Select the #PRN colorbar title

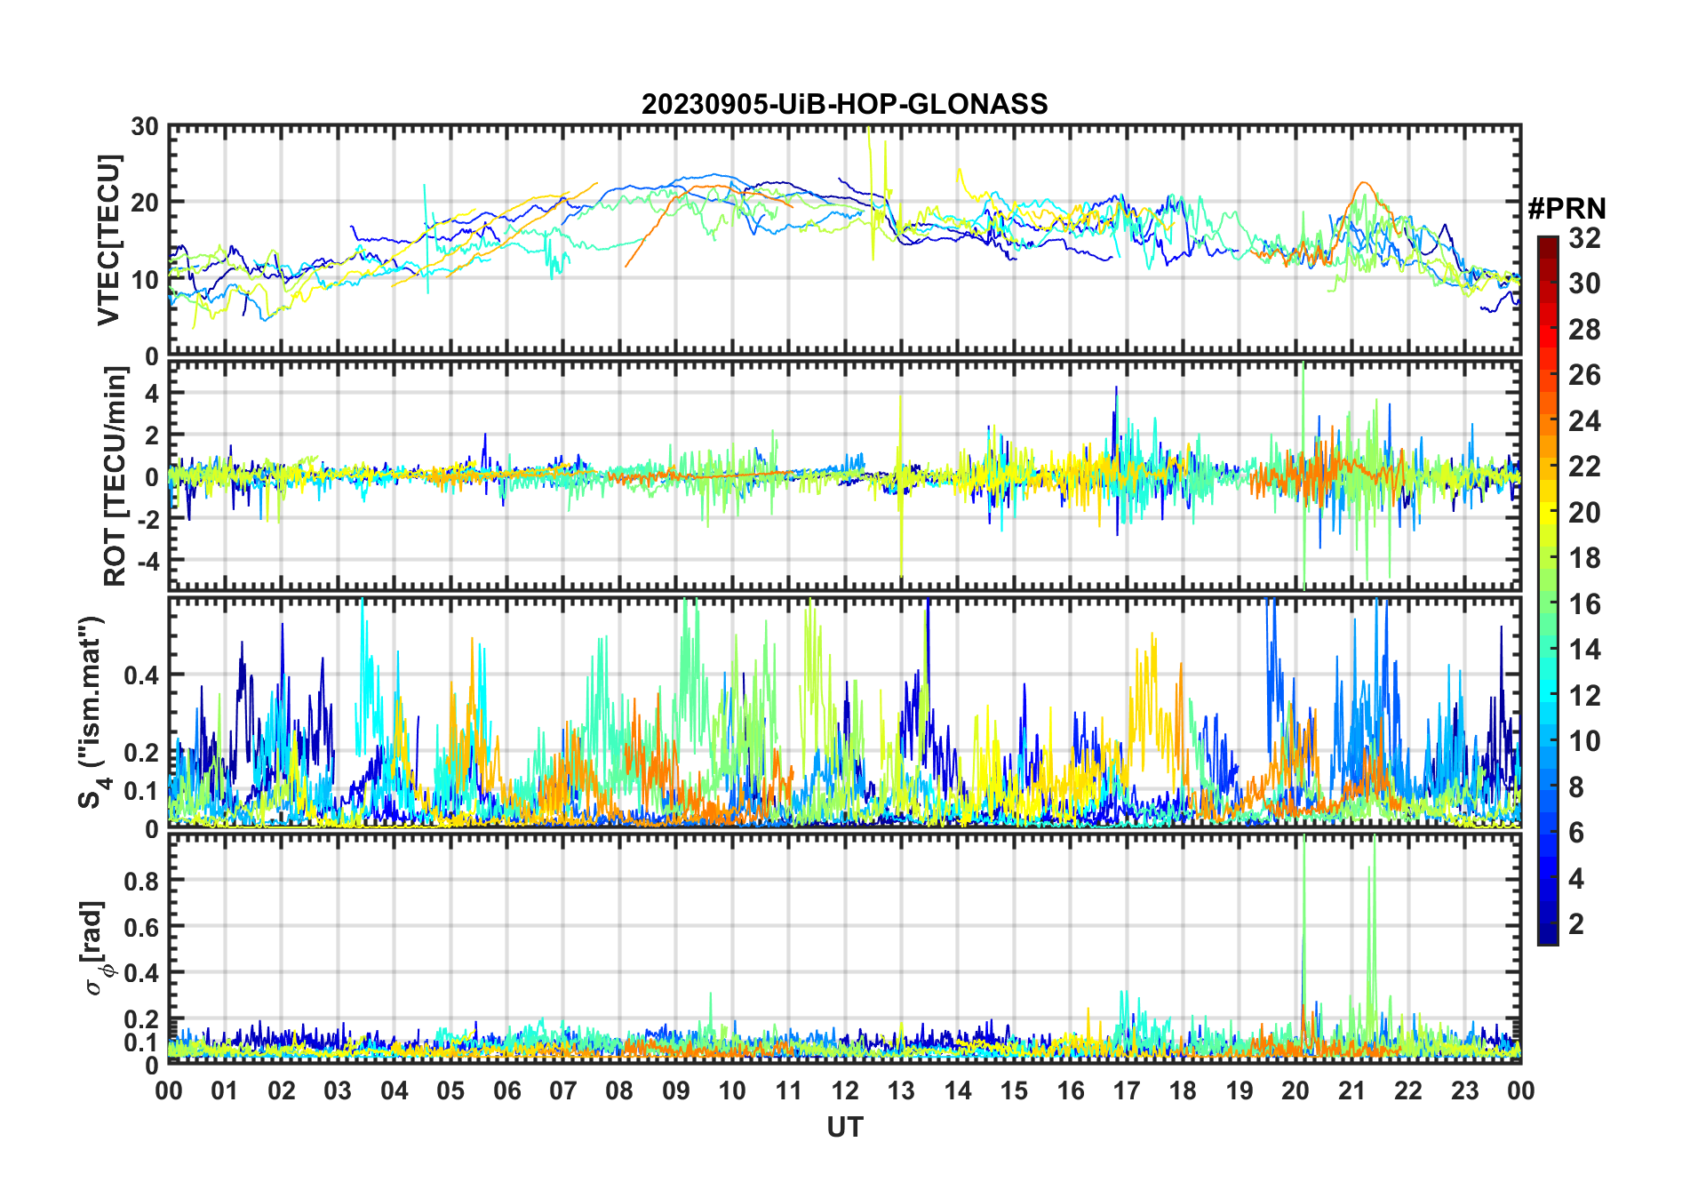1566,209
